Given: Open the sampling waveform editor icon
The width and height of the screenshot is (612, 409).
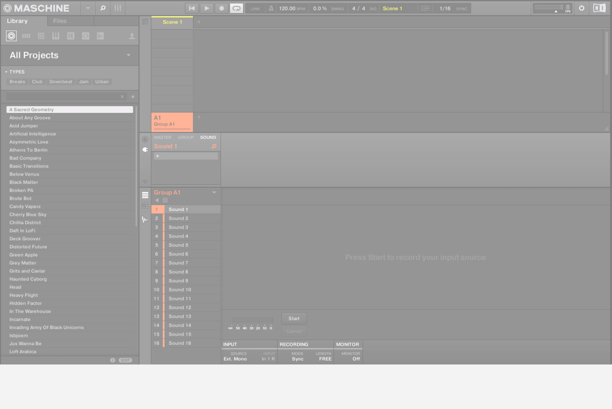Looking at the screenshot, I should coord(145,220).
